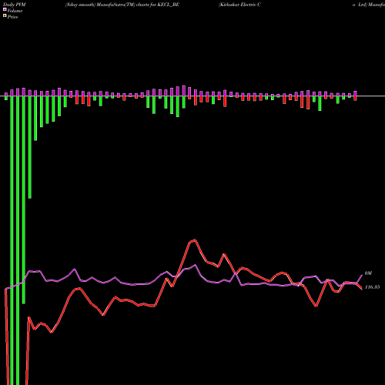Select the Price legend label
Viewport: 385px width, 385px height.
(x=12, y=17)
